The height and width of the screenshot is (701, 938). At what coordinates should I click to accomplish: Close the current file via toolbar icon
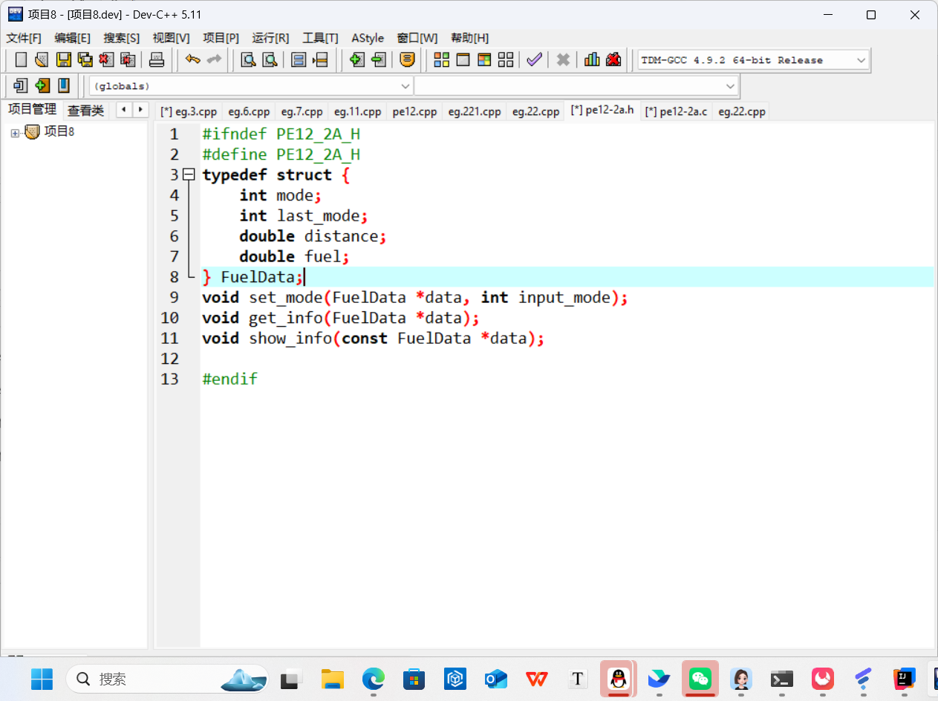[x=107, y=60]
